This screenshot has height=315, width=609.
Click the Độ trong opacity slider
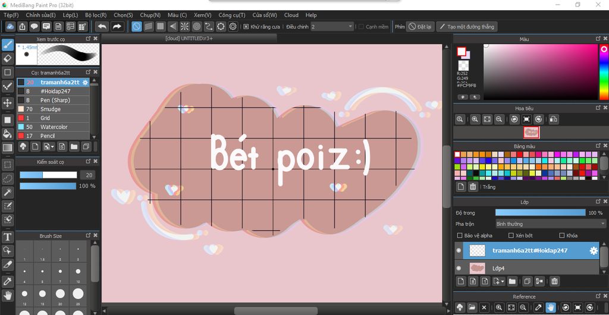point(540,213)
